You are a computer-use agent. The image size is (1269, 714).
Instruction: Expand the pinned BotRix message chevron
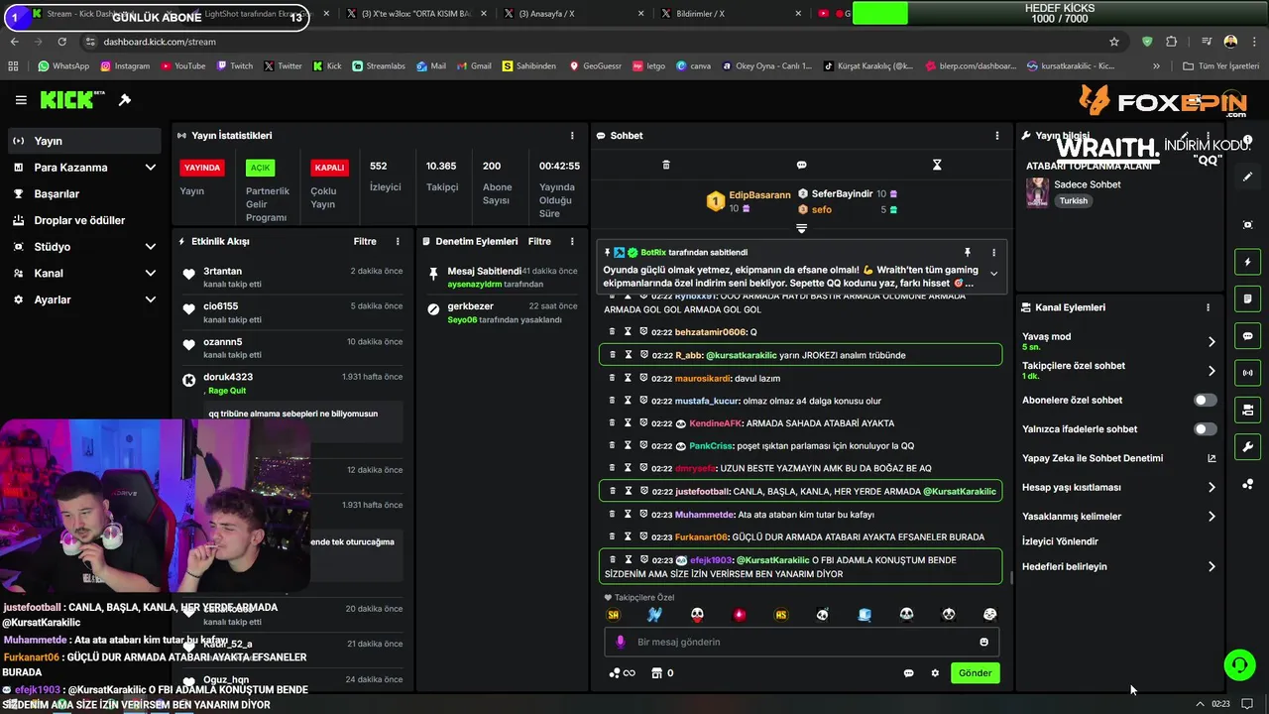[x=993, y=275]
